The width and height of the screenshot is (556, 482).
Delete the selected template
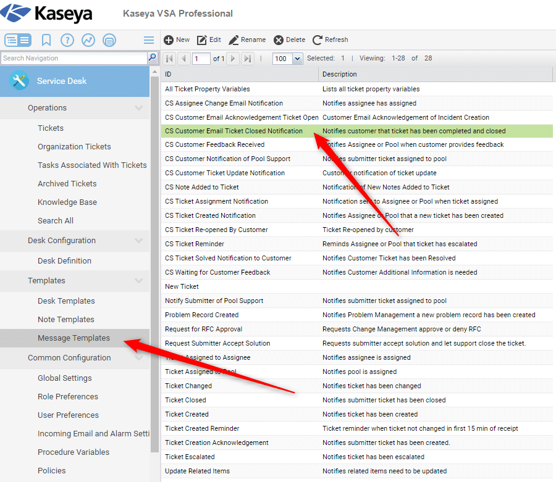pyautogui.click(x=289, y=39)
